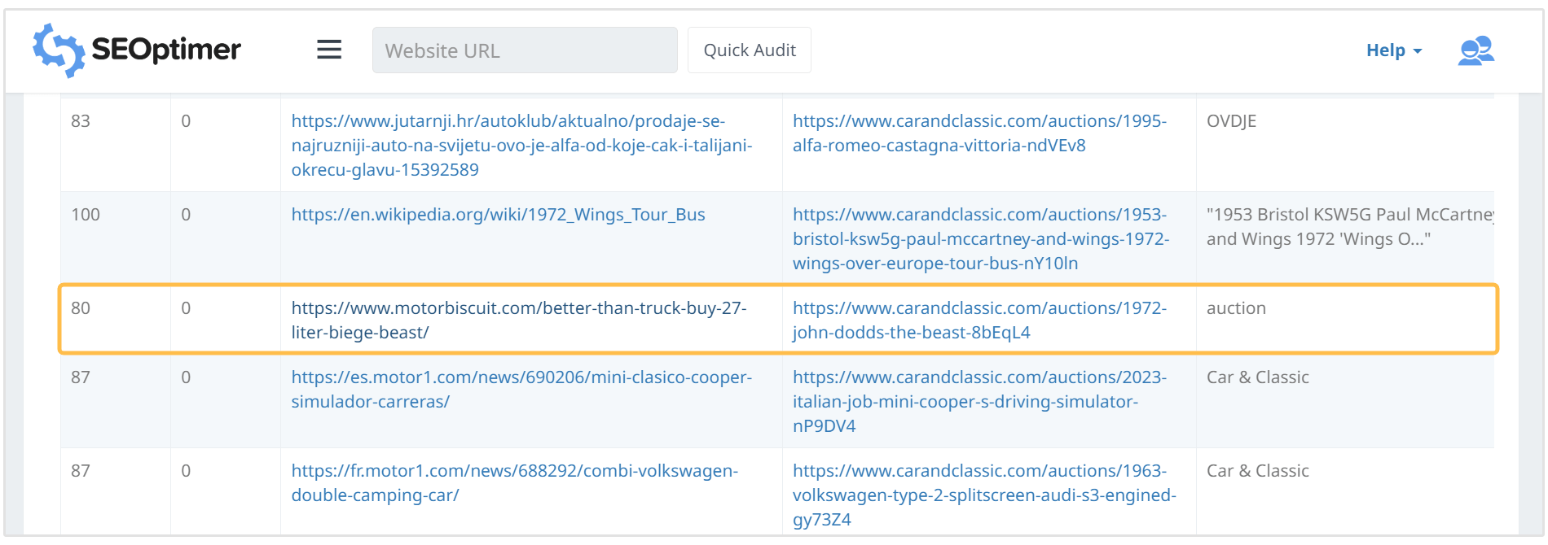Open carandclassic 1972 John Dodds Beast link

pyautogui.click(x=978, y=320)
